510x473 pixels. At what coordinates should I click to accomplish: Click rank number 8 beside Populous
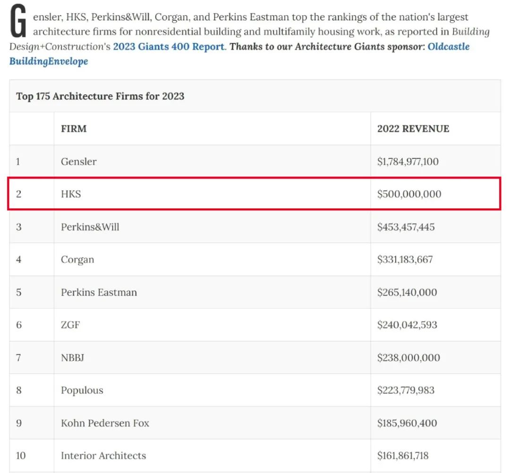click(19, 390)
